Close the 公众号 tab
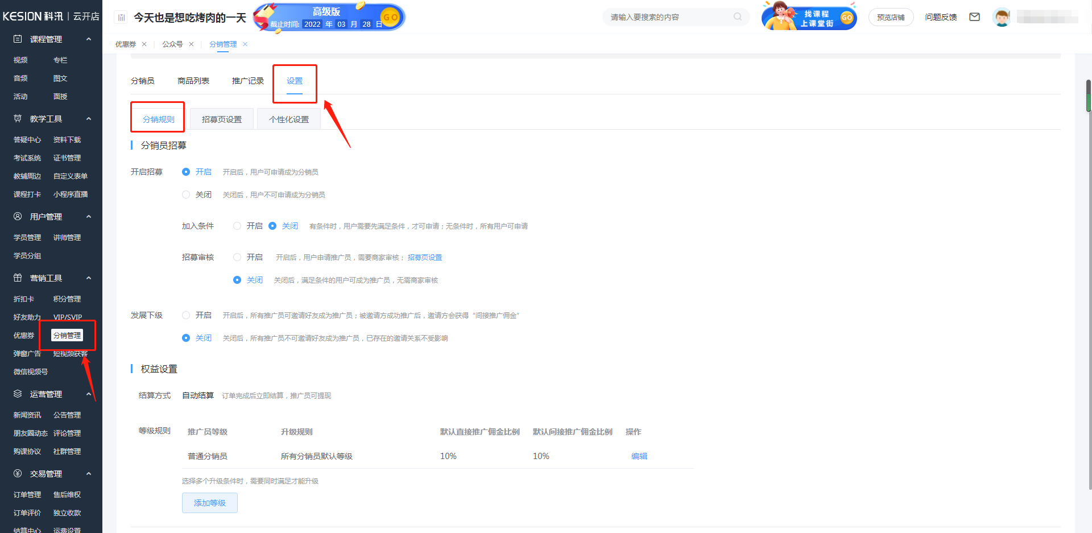Screen dimensions: 1092x533 pyautogui.click(x=191, y=44)
